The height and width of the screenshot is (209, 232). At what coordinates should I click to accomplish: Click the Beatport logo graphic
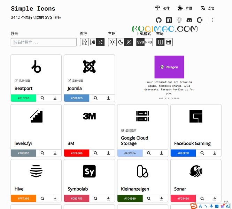36,67
